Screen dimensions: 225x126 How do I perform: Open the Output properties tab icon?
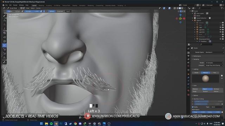click(188, 56)
